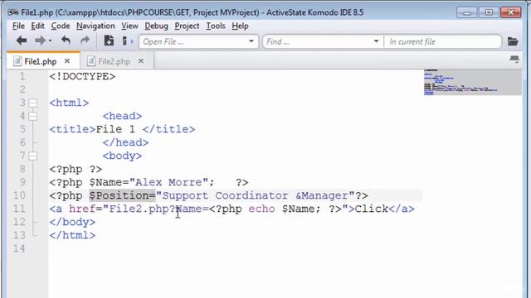Open the Help menu
531x298 pixels.
click(x=240, y=26)
